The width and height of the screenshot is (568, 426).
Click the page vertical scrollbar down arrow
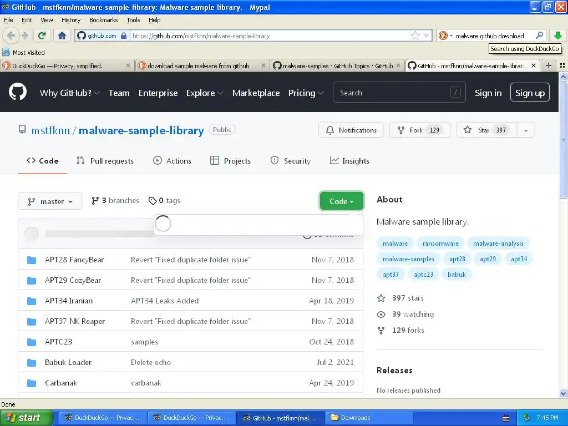point(563,394)
